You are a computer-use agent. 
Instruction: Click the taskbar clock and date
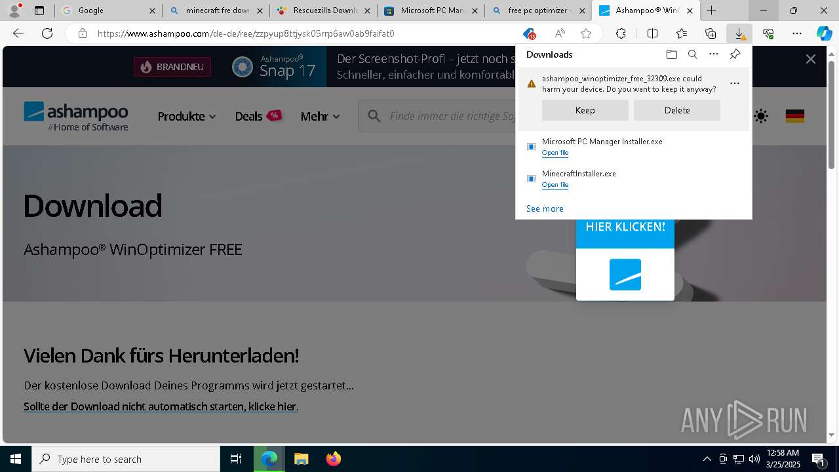(783, 459)
